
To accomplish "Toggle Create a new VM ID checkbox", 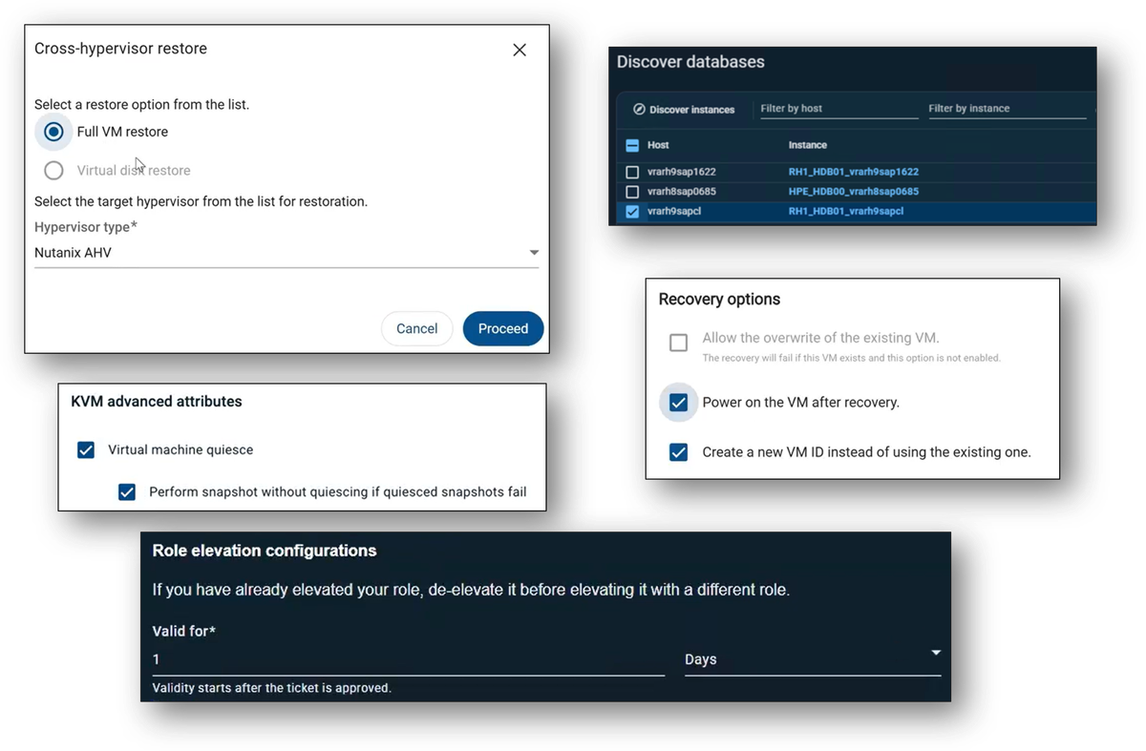I will pos(678,452).
